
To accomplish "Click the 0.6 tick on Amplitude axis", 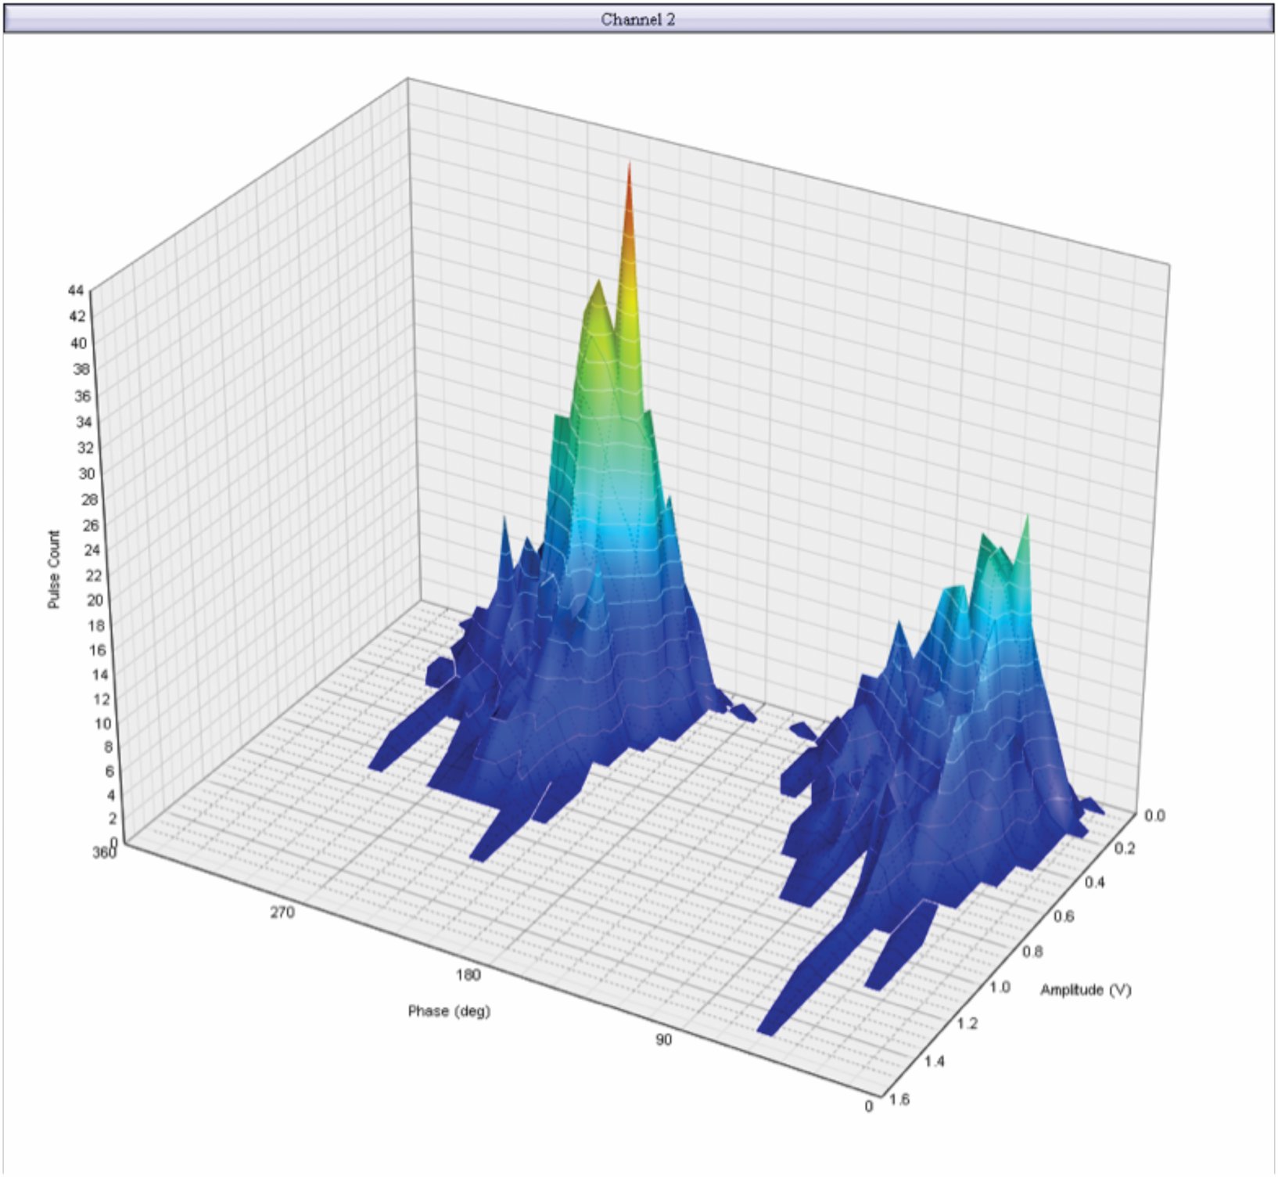I will click(x=1064, y=916).
